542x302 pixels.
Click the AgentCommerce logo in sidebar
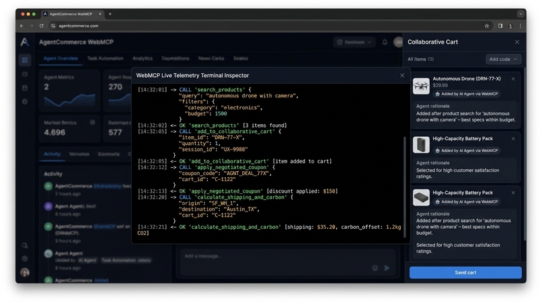pos(24,42)
